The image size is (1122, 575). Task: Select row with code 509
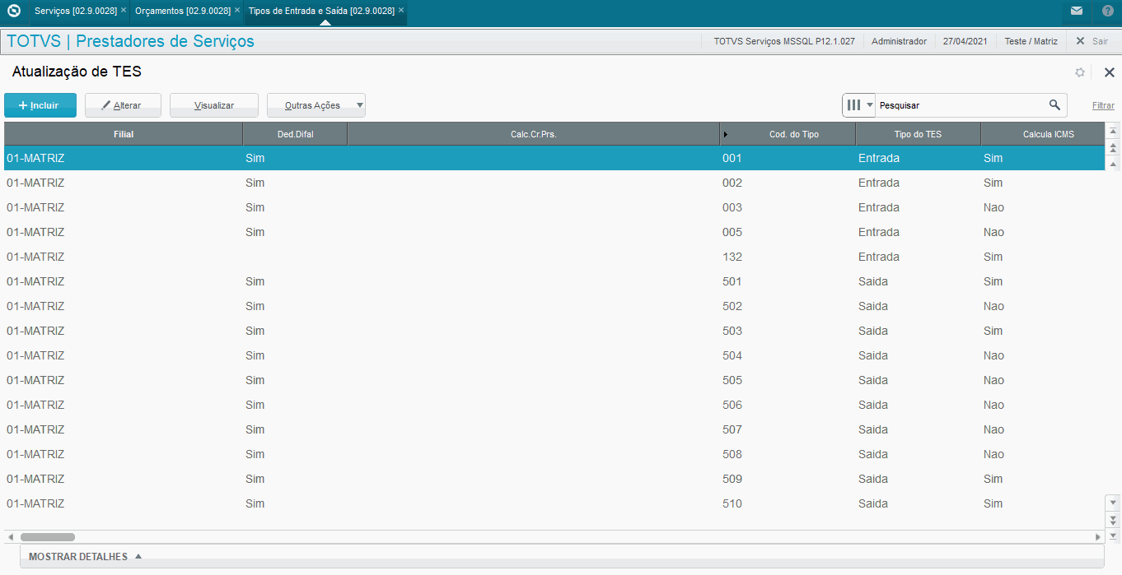pyautogui.click(x=554, y=479)
